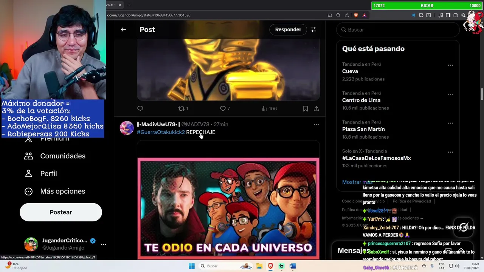This screenshot has width=484, height=272.
Task: Like the post with 7 likes
Action: tap(225, 108)
